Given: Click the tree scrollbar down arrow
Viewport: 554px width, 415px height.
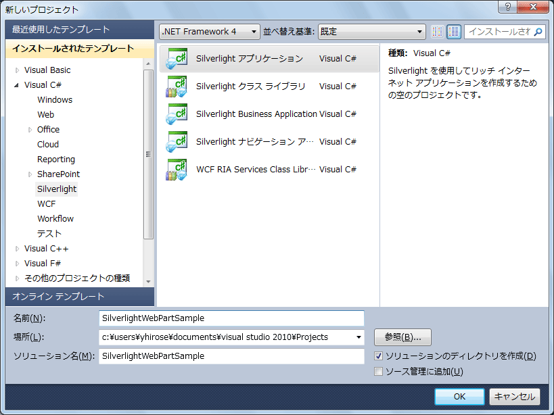Looking at the screenshot, I should pos(148,282).
